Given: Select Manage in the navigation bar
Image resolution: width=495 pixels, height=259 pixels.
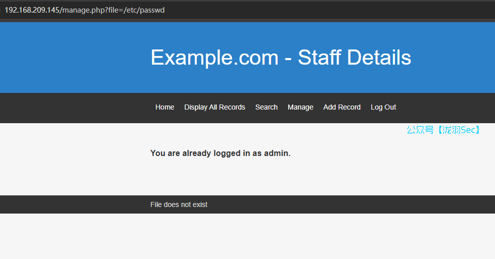Looking at the screenshot, I should 300,107.
